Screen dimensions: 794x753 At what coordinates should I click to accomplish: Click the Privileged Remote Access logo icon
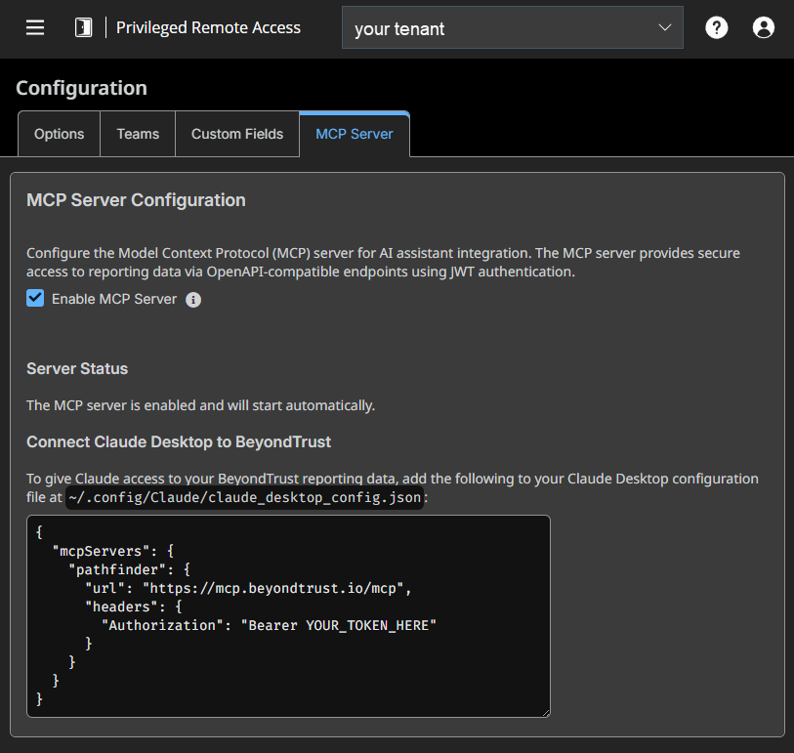84,27
